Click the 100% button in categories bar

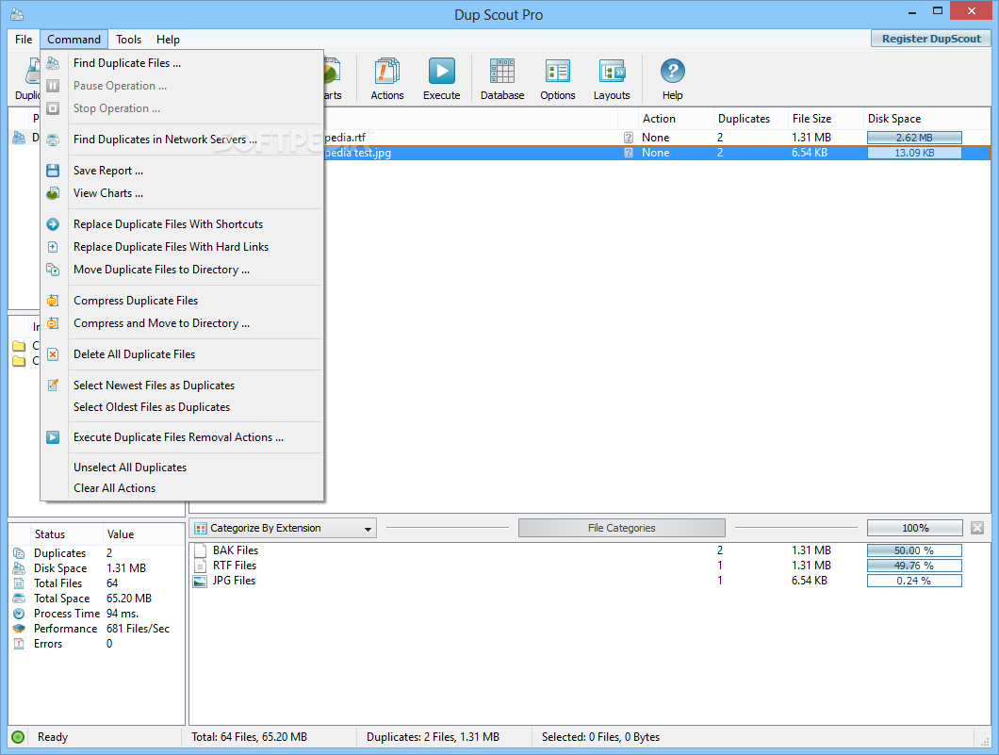(915, 528)
